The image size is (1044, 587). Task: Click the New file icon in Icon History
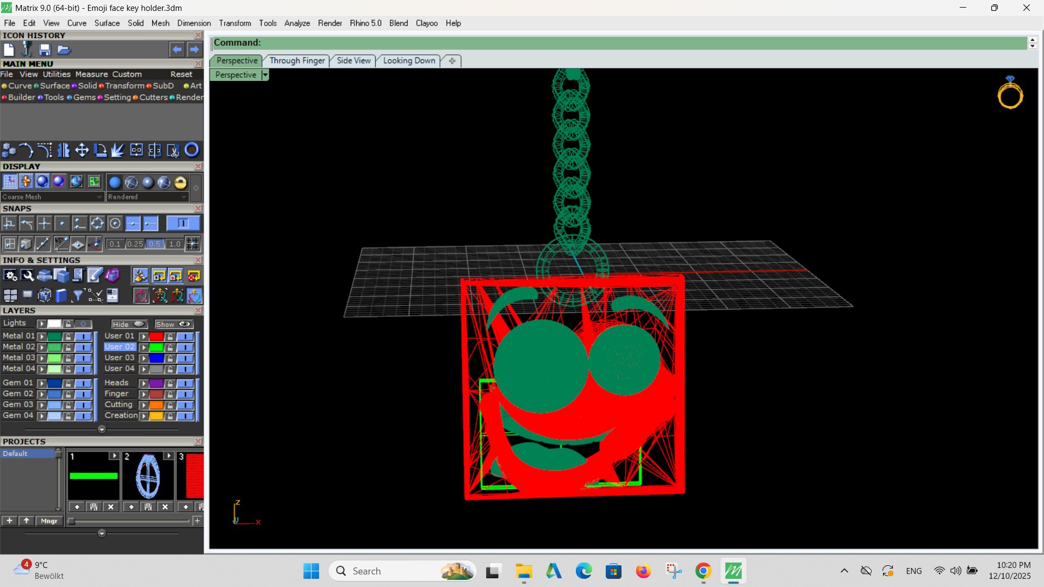9,49
